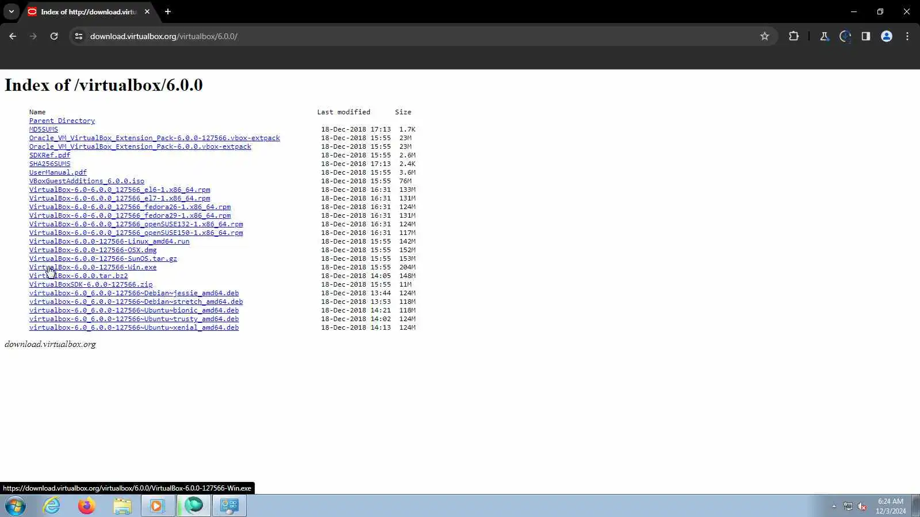Click the 'Index of /virtualbox/6.0.0' heading
The width and height of the screenshot is (920, 517).
point(103,85)
